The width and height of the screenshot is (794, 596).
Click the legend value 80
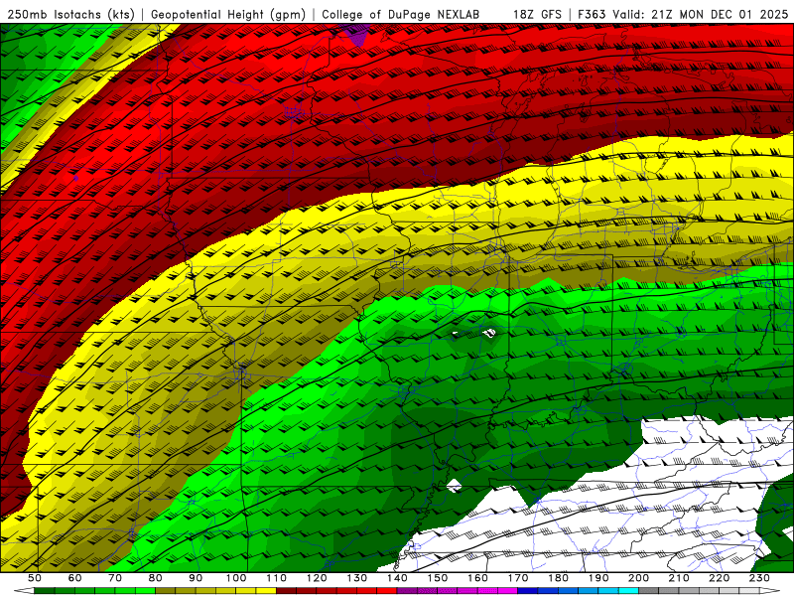[x=156, y=578]
